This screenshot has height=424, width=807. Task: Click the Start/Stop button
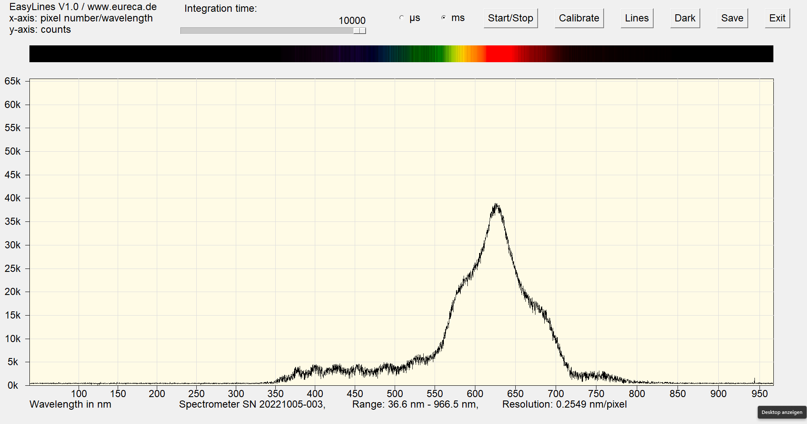tap(510, 18)
